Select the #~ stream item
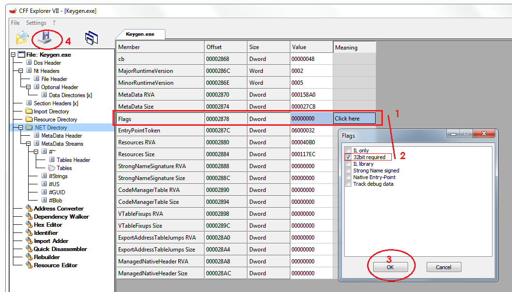 point(52,151)
